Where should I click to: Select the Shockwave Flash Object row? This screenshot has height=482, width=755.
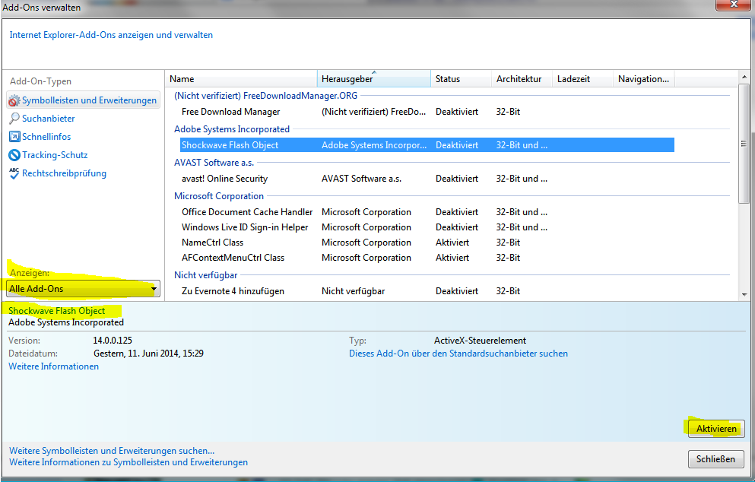click(427, 145)
